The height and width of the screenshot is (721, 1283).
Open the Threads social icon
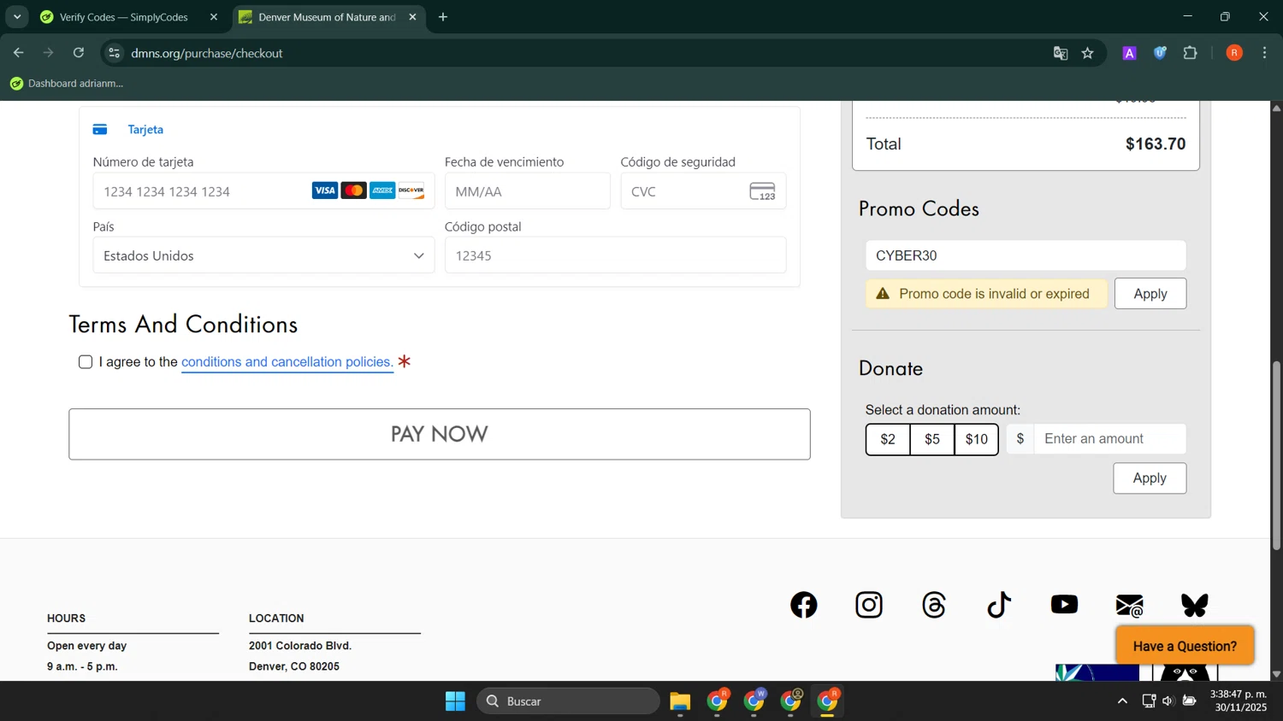coord(934,605)
